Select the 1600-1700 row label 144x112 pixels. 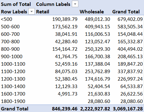tap(13, 94)
